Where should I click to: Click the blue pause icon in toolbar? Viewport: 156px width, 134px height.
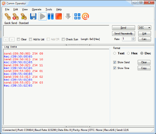51,16
